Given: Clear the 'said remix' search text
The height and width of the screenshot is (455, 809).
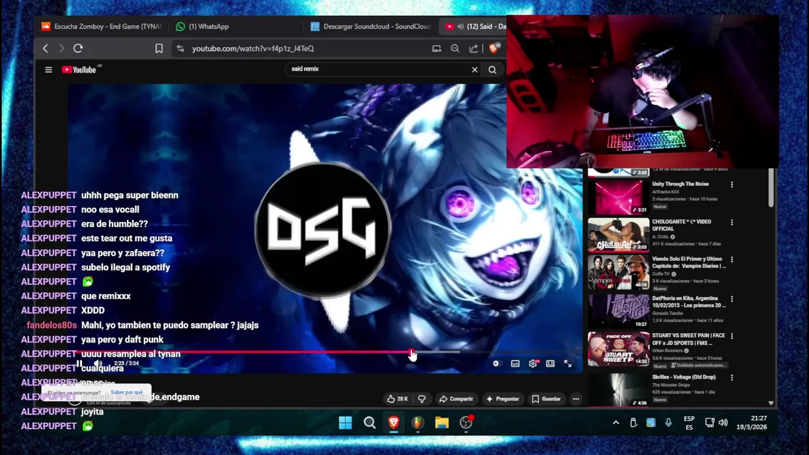Looking at the screenshot, I should click(x=475, y=70).
